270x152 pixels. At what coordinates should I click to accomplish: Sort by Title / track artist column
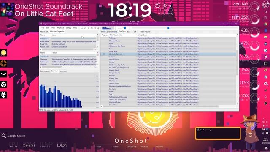click(116, 35)
